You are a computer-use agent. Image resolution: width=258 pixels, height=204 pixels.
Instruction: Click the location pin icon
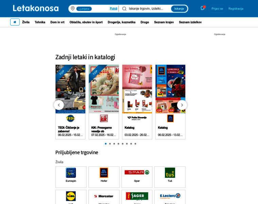[x=73, y=8]
